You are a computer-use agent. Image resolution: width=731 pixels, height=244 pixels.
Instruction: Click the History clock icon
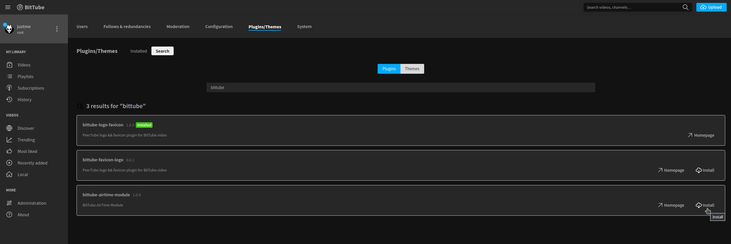pyautogui.click(x=10, y=99)
